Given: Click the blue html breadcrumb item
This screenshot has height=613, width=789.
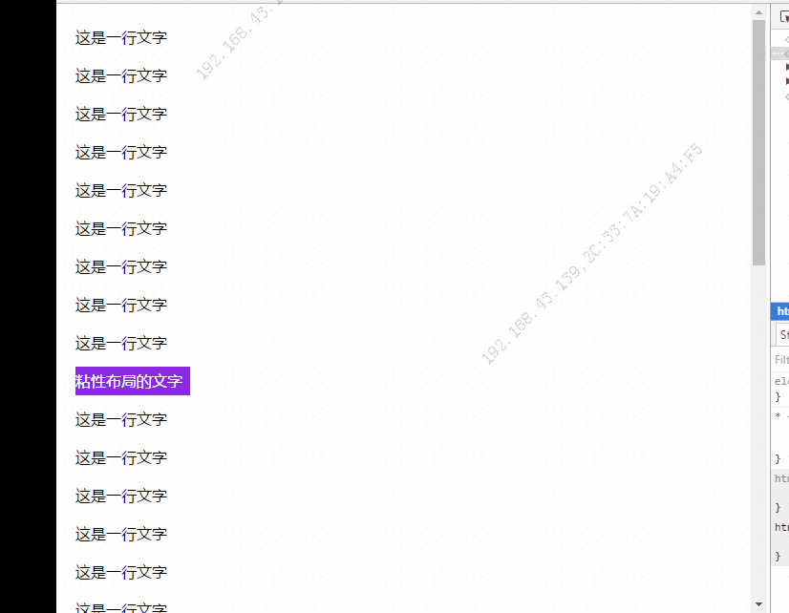Looking at the screenshot, I should (x=780, y=311).
